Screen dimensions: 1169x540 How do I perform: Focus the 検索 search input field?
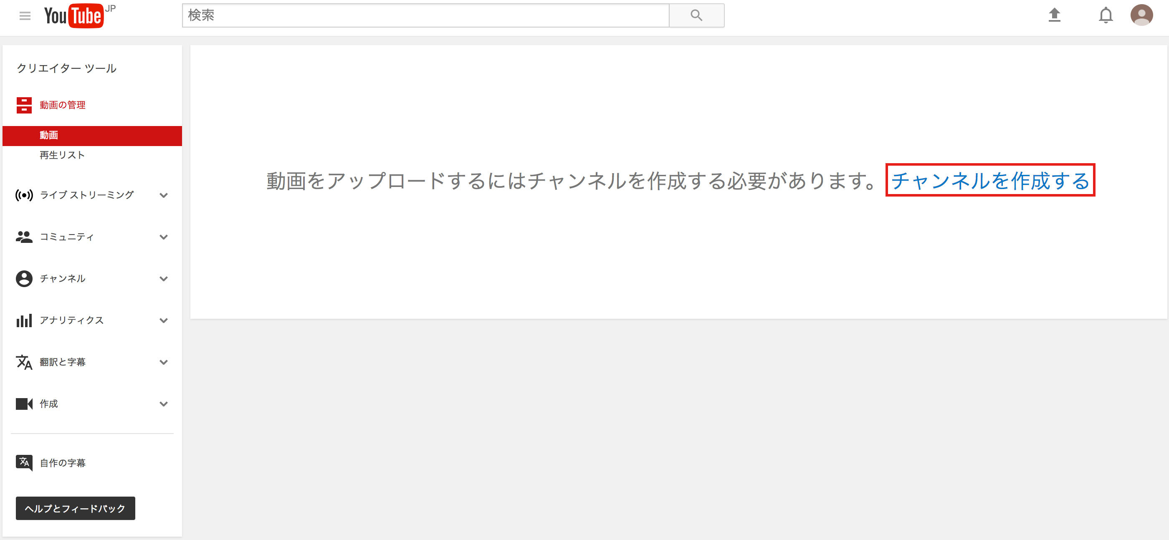pos(426,15)
